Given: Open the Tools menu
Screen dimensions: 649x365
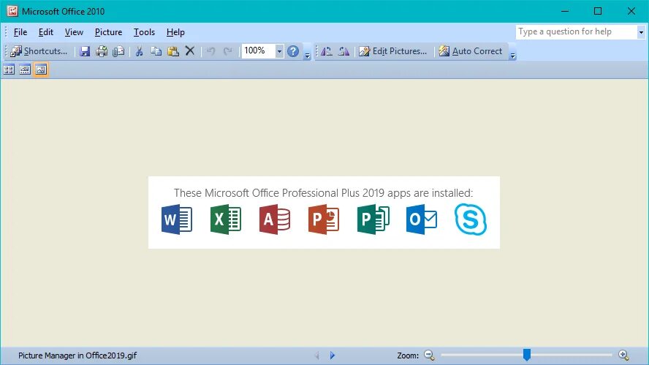Looking at the screenshot, I should point(144,32).
